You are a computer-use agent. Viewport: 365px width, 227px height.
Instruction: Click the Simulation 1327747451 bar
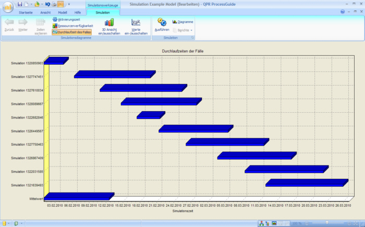(115, 74)
